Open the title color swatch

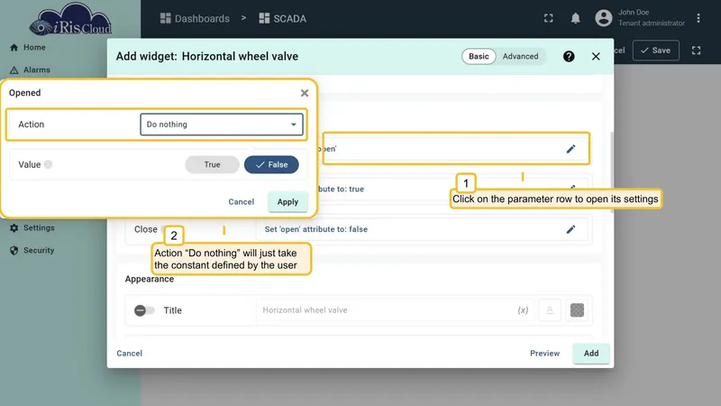click(577, 310)
